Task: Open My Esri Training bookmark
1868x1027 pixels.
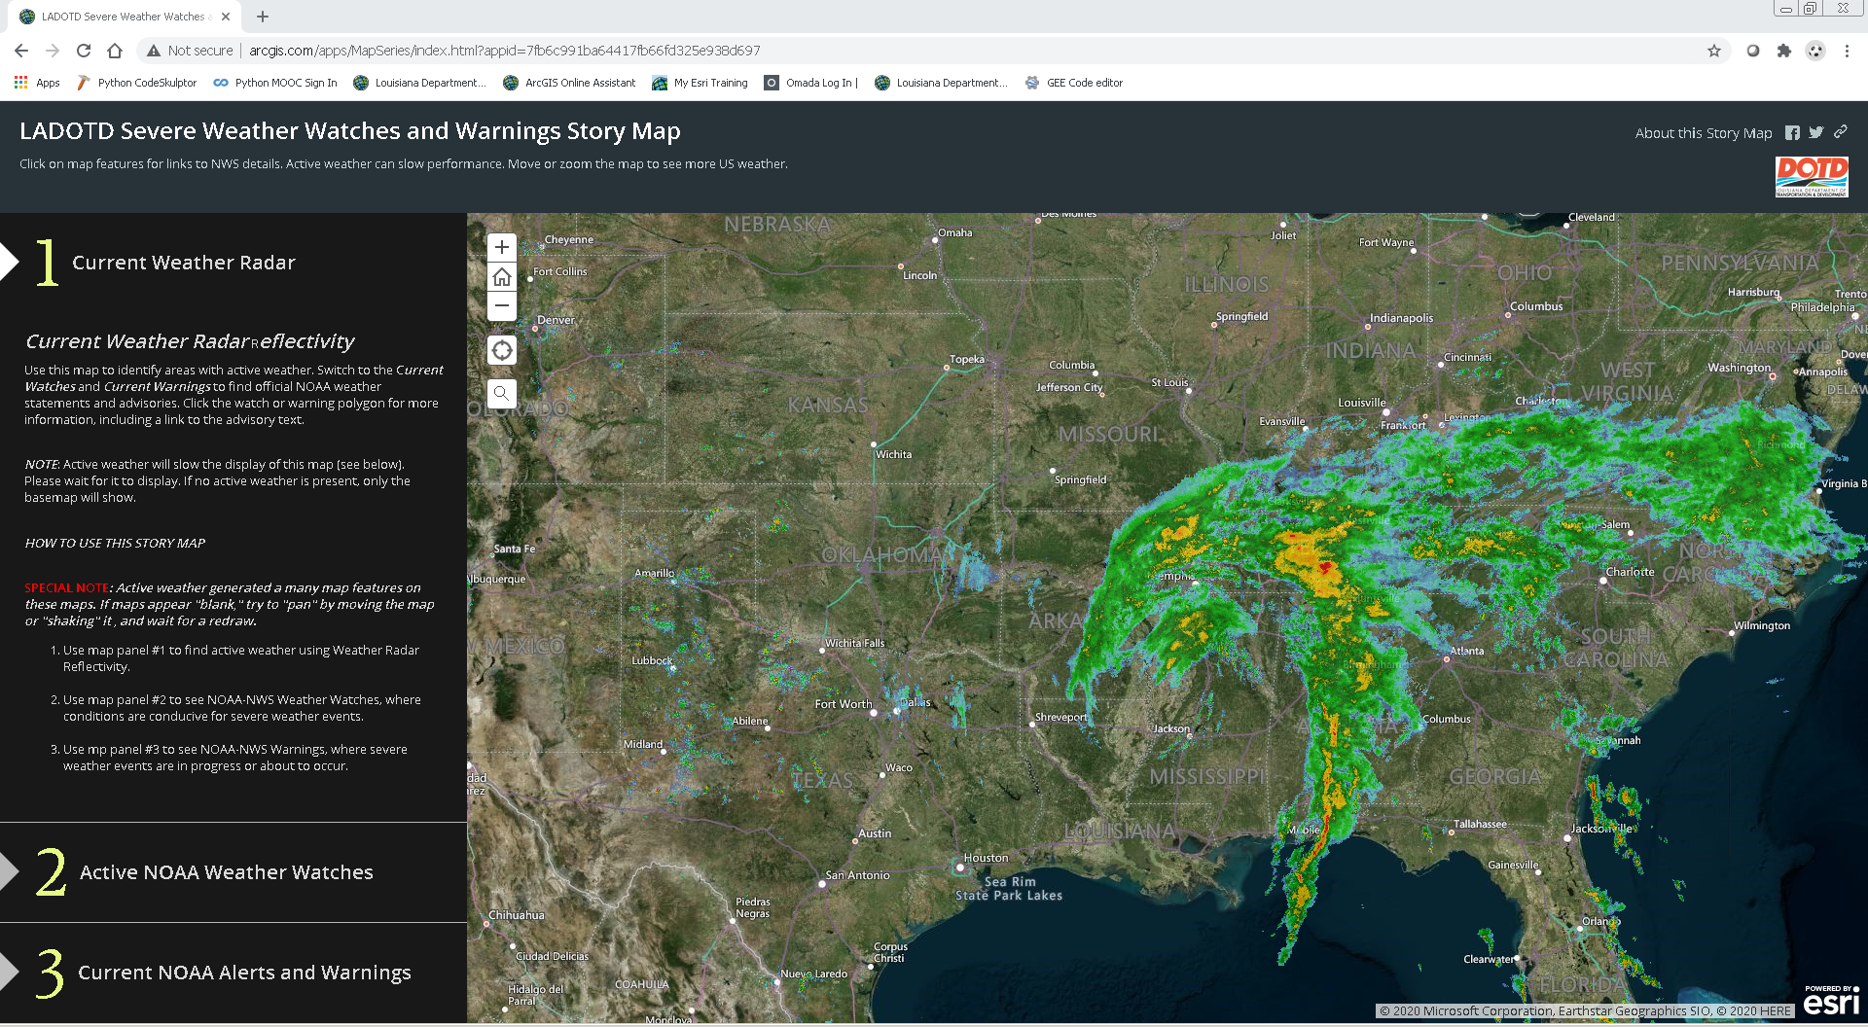Action: click(700, 83)
